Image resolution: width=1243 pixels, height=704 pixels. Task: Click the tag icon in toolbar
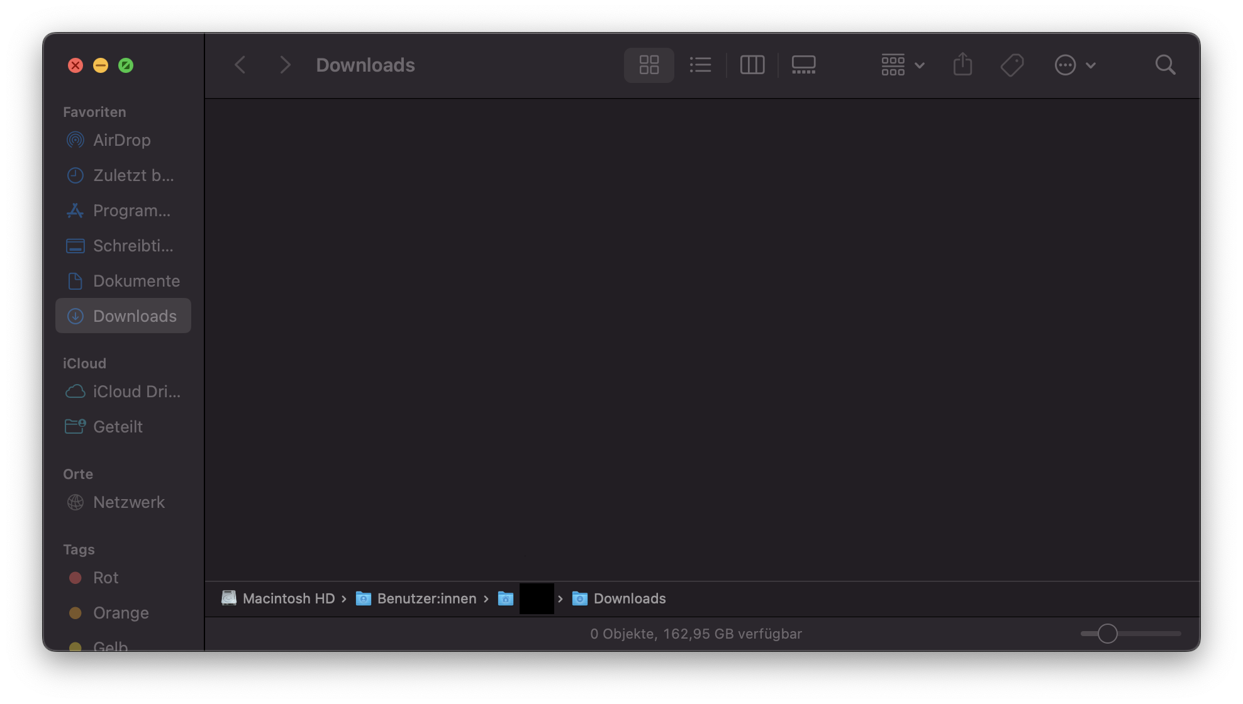[x=1012, y=65]
